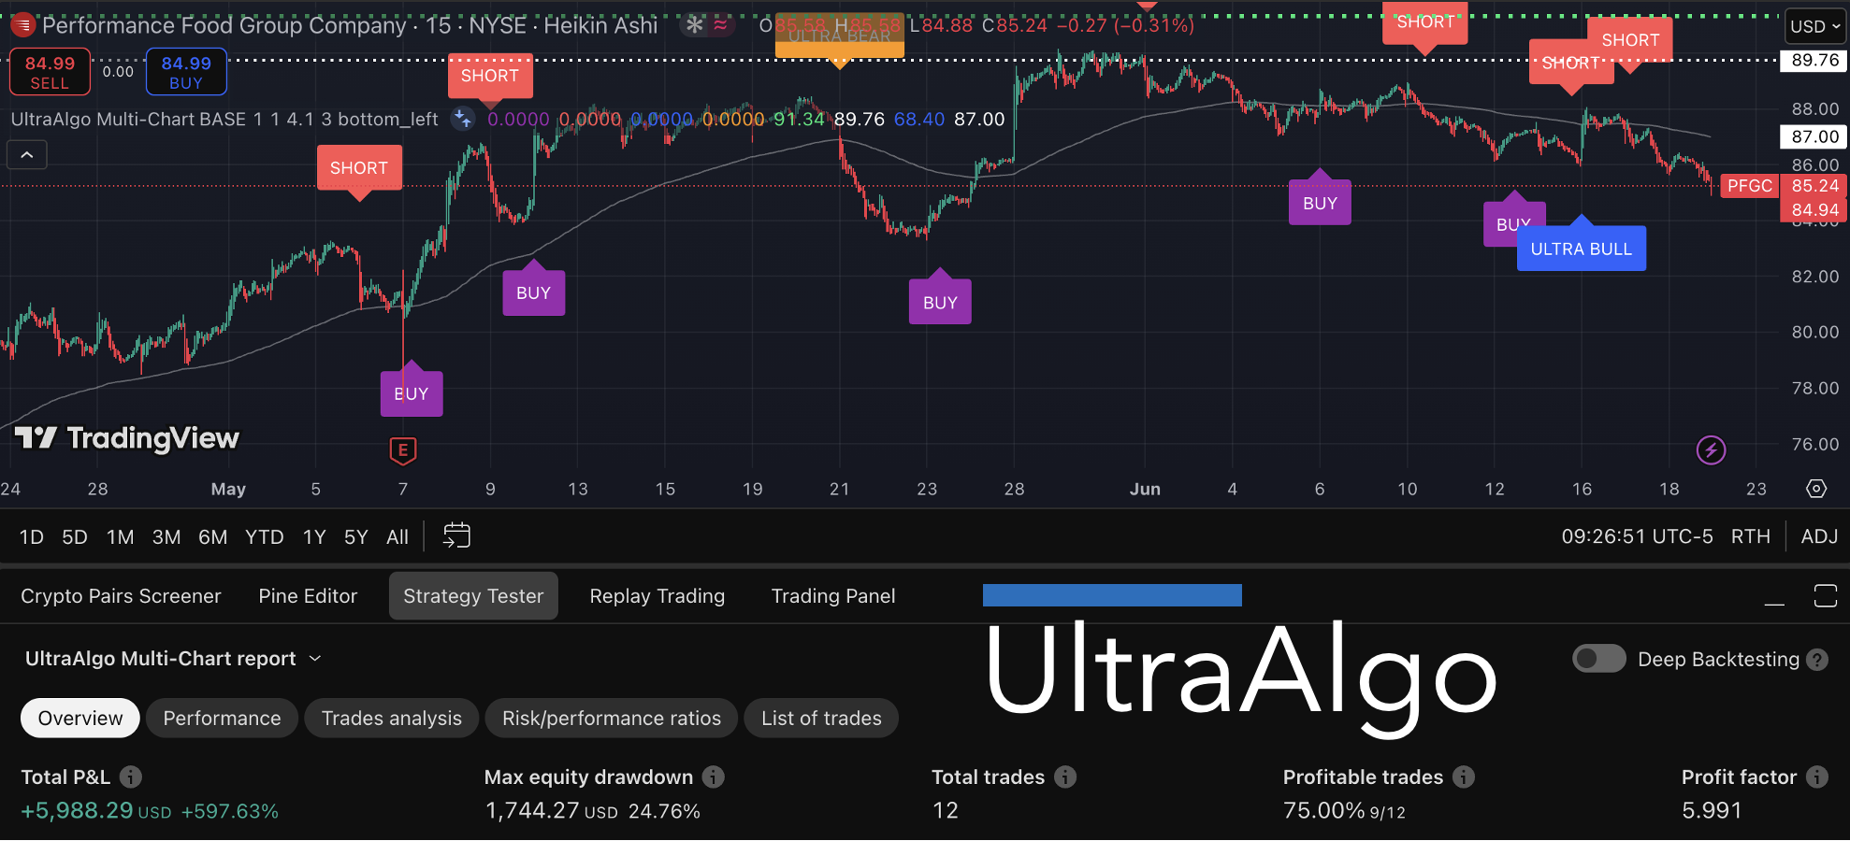Click the May label on the time axis
Image resolution: width=1850 pixels, height=841 pixels.
click(228, 489)
